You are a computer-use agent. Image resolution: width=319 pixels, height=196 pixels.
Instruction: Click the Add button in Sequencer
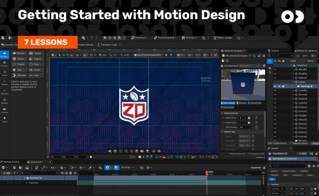(6, 173)
